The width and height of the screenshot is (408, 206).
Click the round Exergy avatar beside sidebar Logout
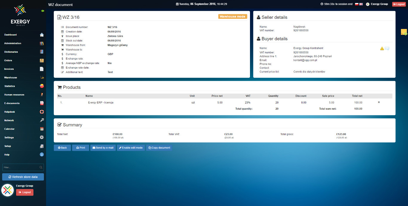8,190
